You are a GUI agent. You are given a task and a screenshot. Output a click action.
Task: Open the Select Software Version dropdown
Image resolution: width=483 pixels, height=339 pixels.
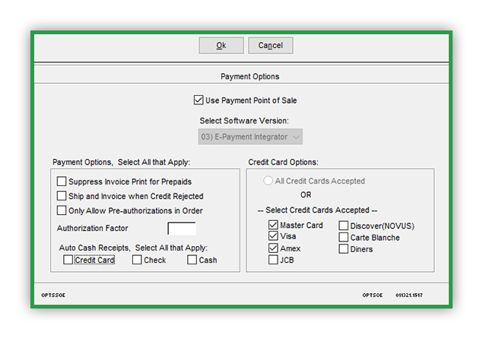250,136
